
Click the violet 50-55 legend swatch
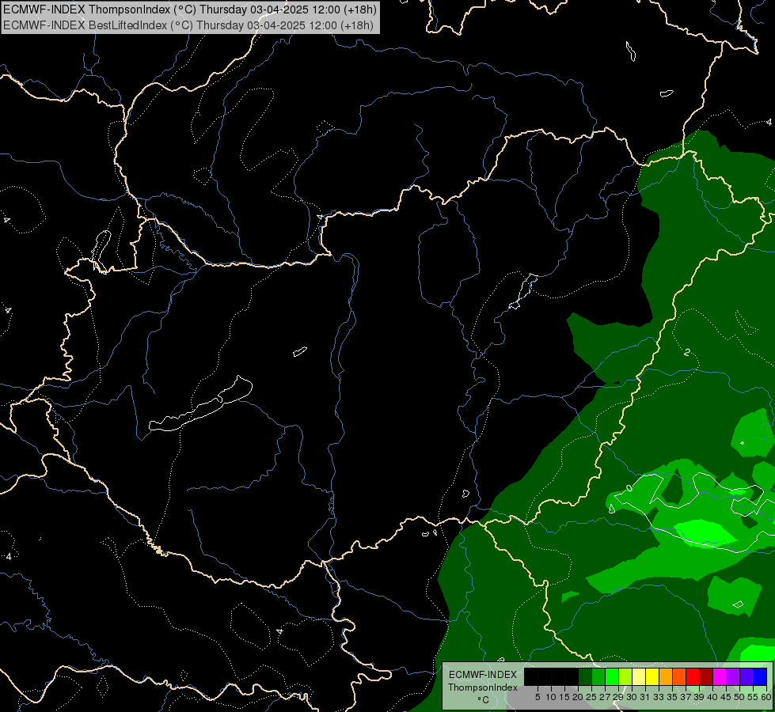(x=747, y=676)
